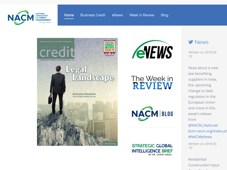
Task: Open Week in Review menu item
Action: [x=142, y=15]
